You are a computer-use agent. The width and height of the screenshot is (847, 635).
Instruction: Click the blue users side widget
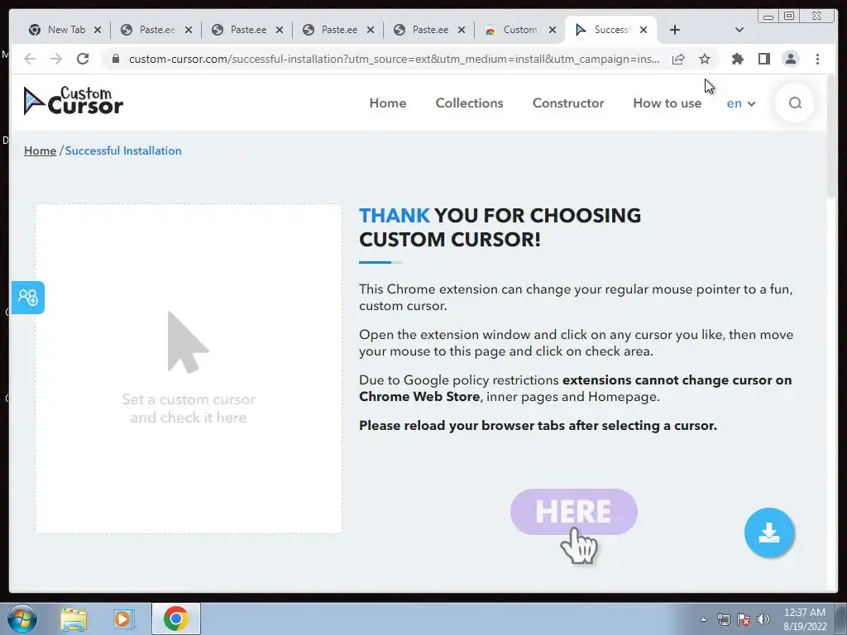pos(28,297)
